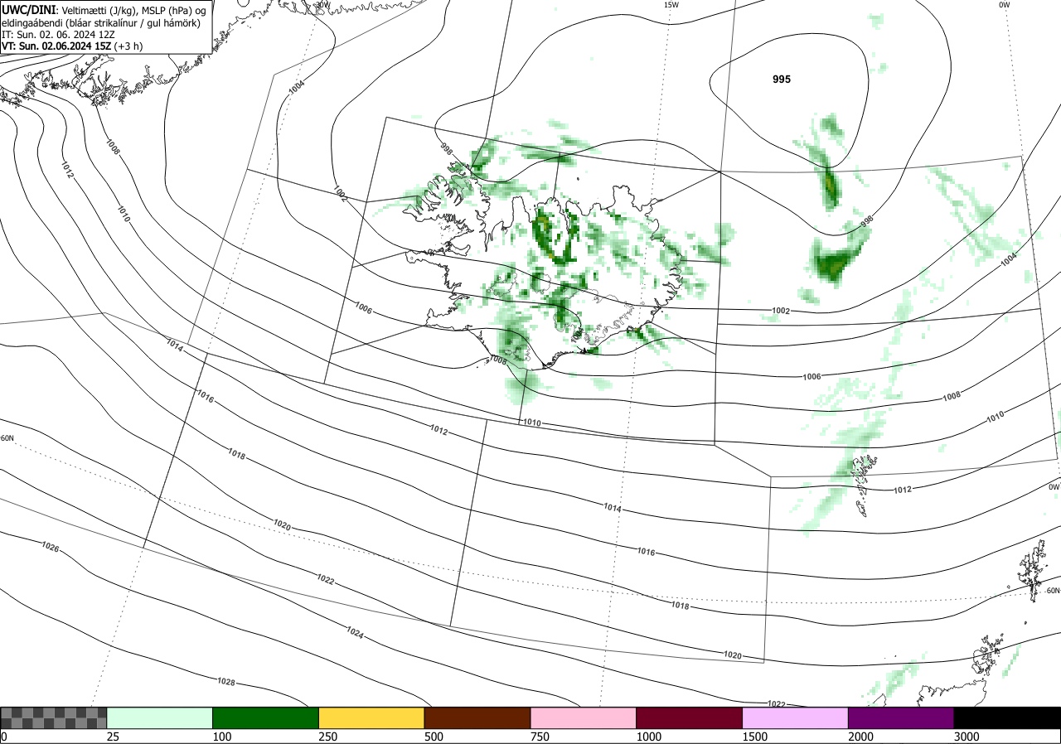This screenshot has height=744, width=1061.
Task: Click the '1026' isobar label
Action: 51,546
